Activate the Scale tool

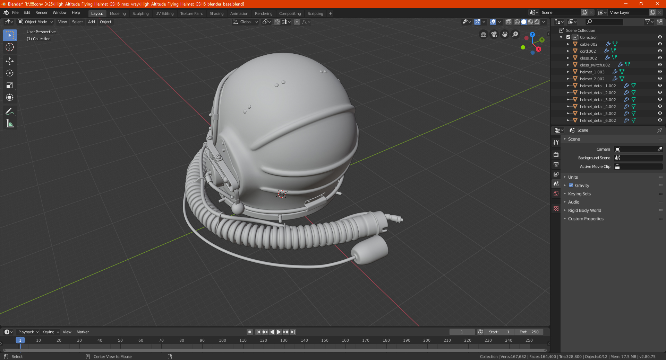(x=10, y=85)
